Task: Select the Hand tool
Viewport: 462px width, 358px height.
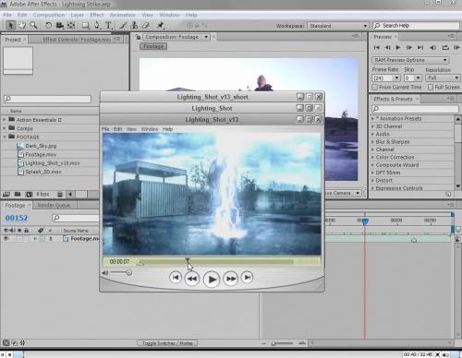Action: click(x=22, y=25)
